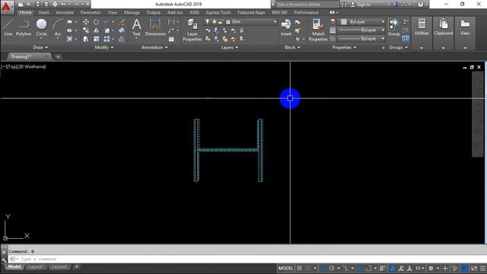Expand the Modify panel
This screenshot has width=487, height=274.
pyautogui.click(x=104, y=47)
